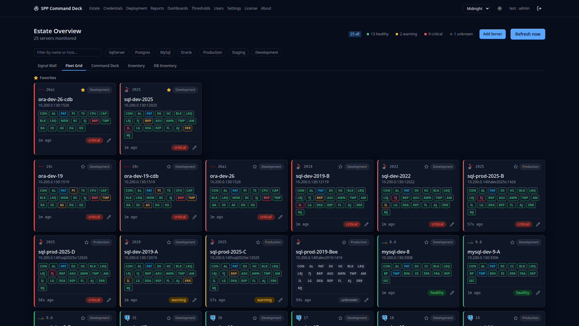Unfavorite ora-dev-26-cdb gold star
Screen dimensions: 579x326
(x=83, y=90)
